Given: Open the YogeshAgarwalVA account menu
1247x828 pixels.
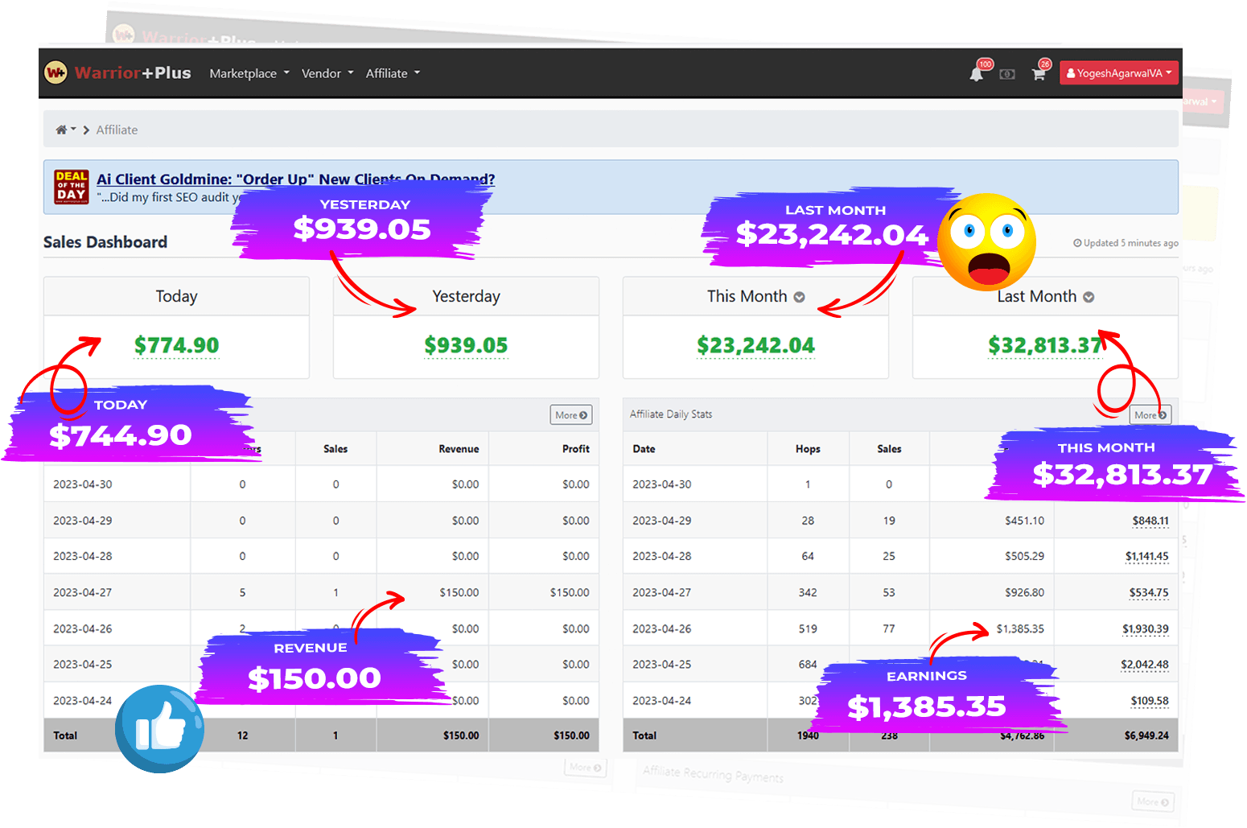Looking at the screenshot, I should (1118, 73).
